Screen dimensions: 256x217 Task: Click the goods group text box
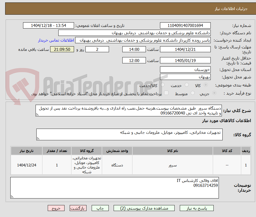129,134
